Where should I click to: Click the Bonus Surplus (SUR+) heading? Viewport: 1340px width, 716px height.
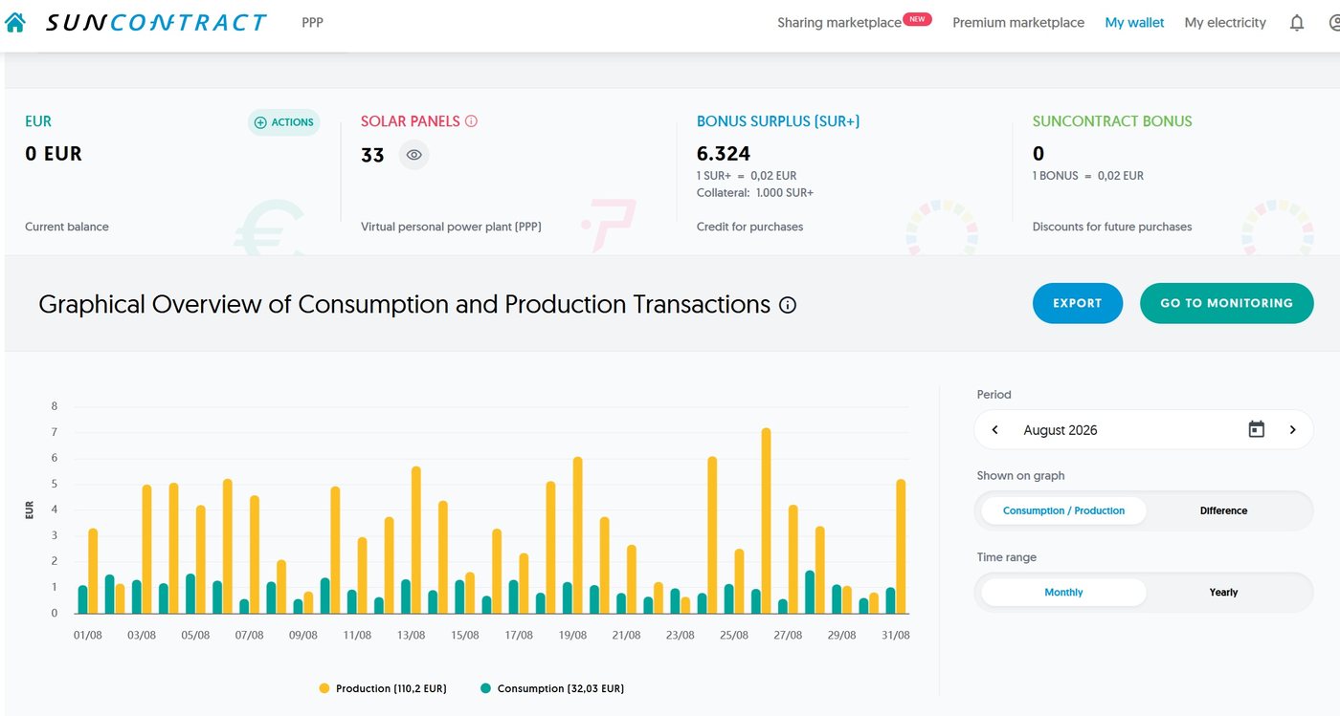pyautogui.click(x=778, y=121)
